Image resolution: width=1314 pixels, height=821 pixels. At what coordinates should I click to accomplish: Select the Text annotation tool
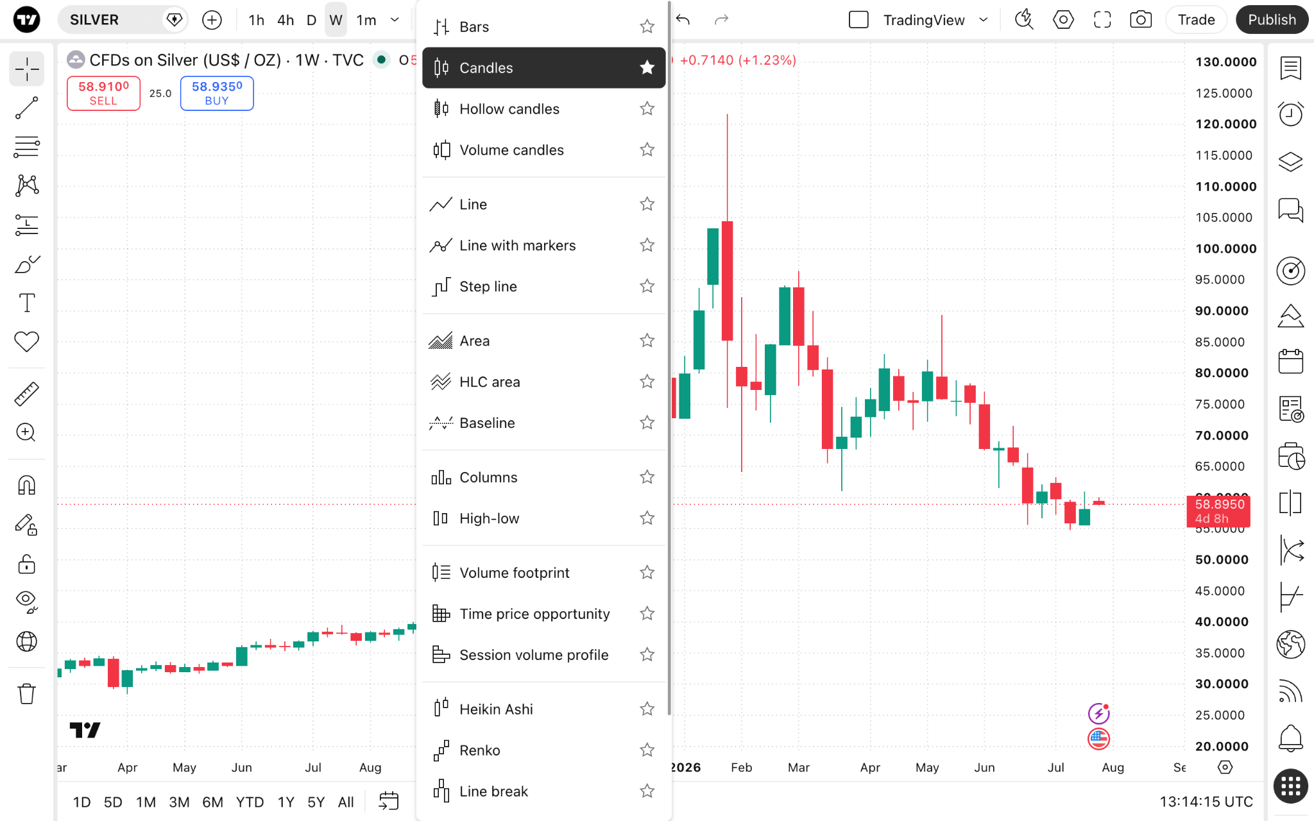(26, 303)
